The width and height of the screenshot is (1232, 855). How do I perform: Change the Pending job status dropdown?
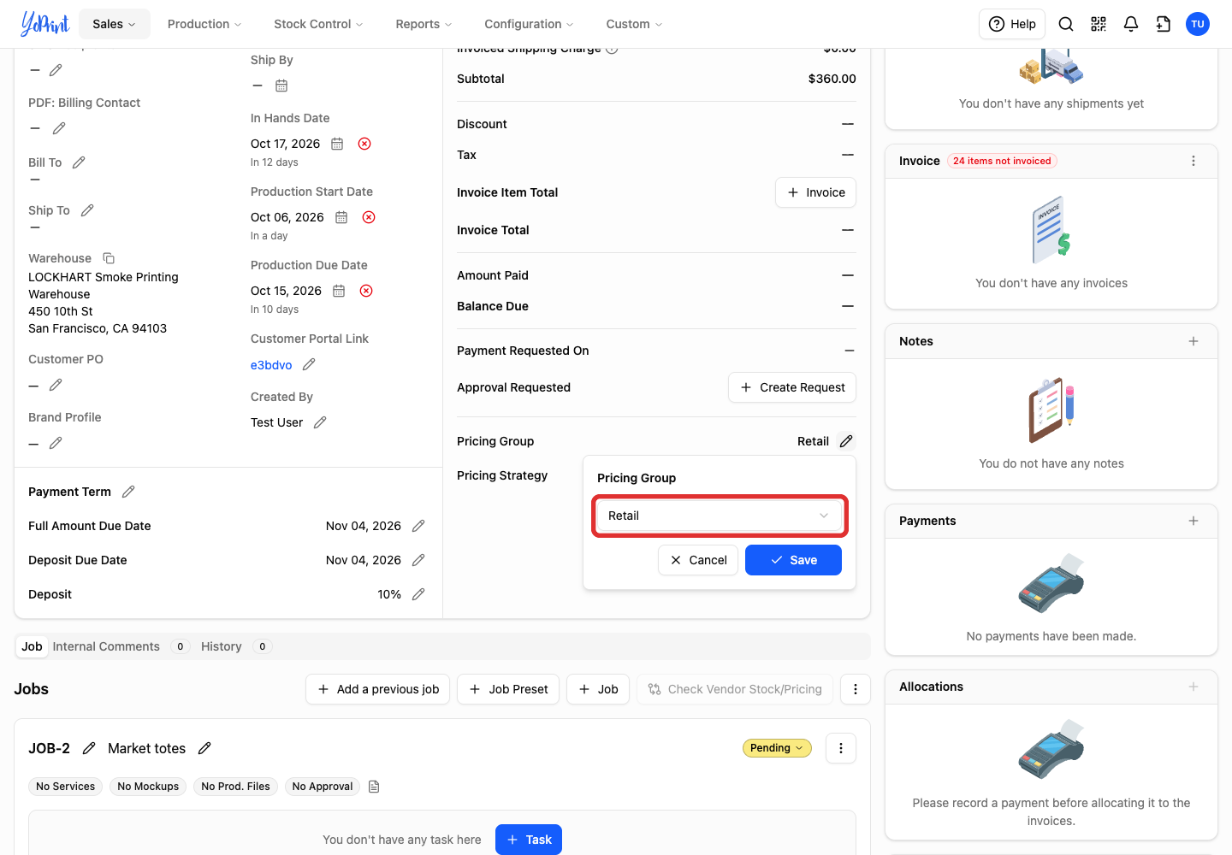coord(777,748)
